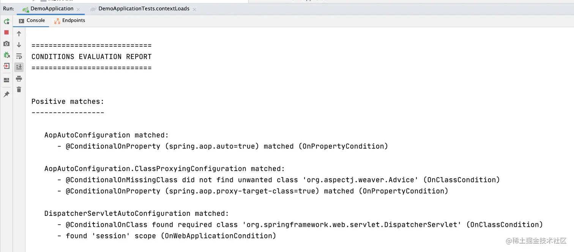Click the red exit arrow icon

(x=6, y=66)
